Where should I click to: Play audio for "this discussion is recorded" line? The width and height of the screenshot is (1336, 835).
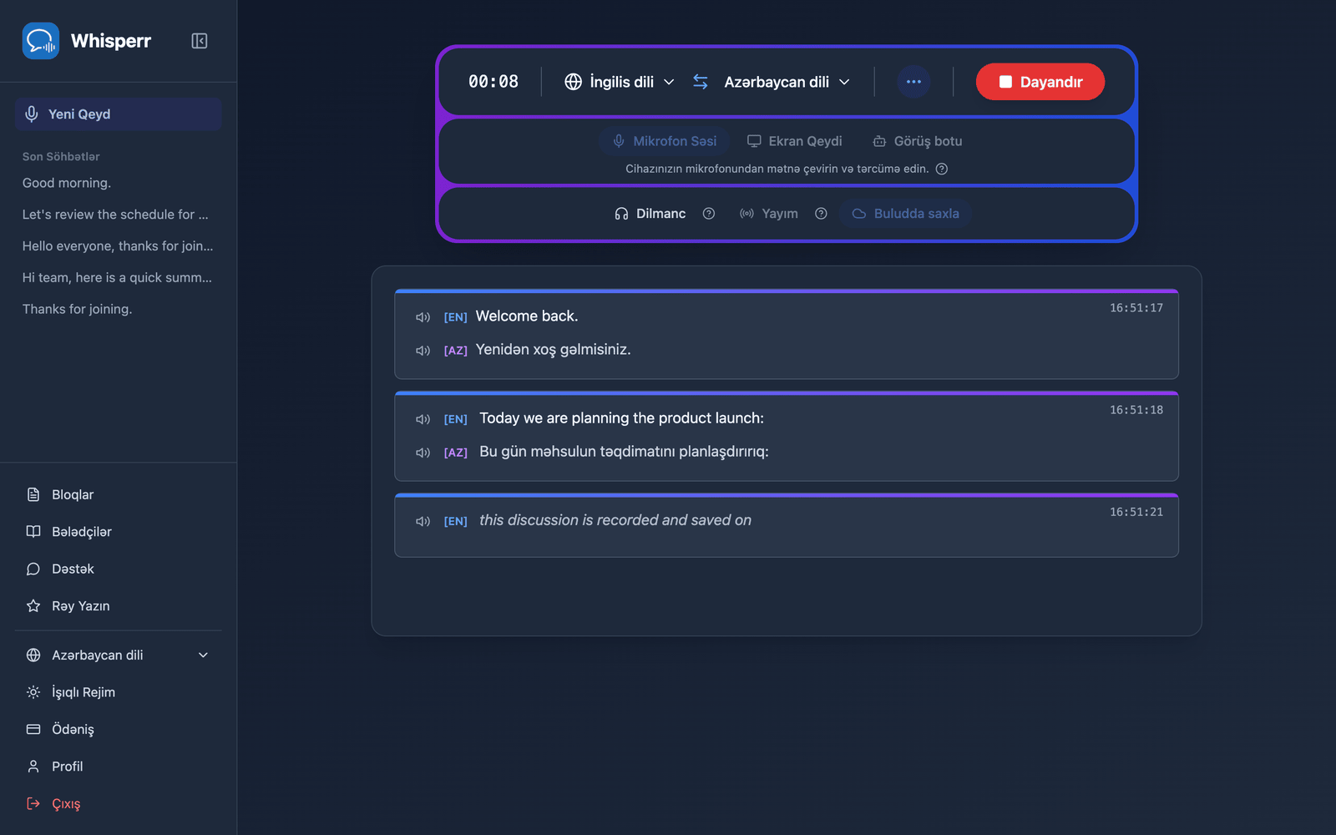pyautogui.click(x=423, y=521)
